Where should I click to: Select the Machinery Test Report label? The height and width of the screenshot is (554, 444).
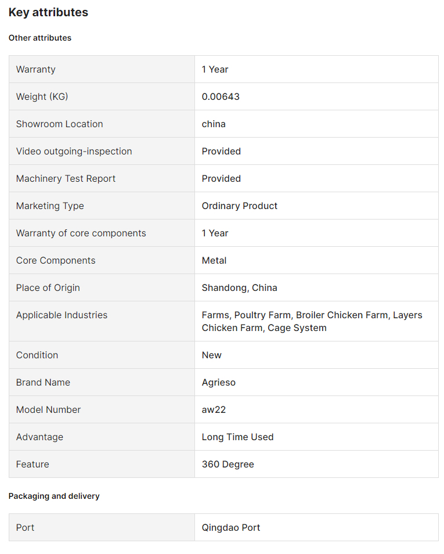tap(66, 178)
